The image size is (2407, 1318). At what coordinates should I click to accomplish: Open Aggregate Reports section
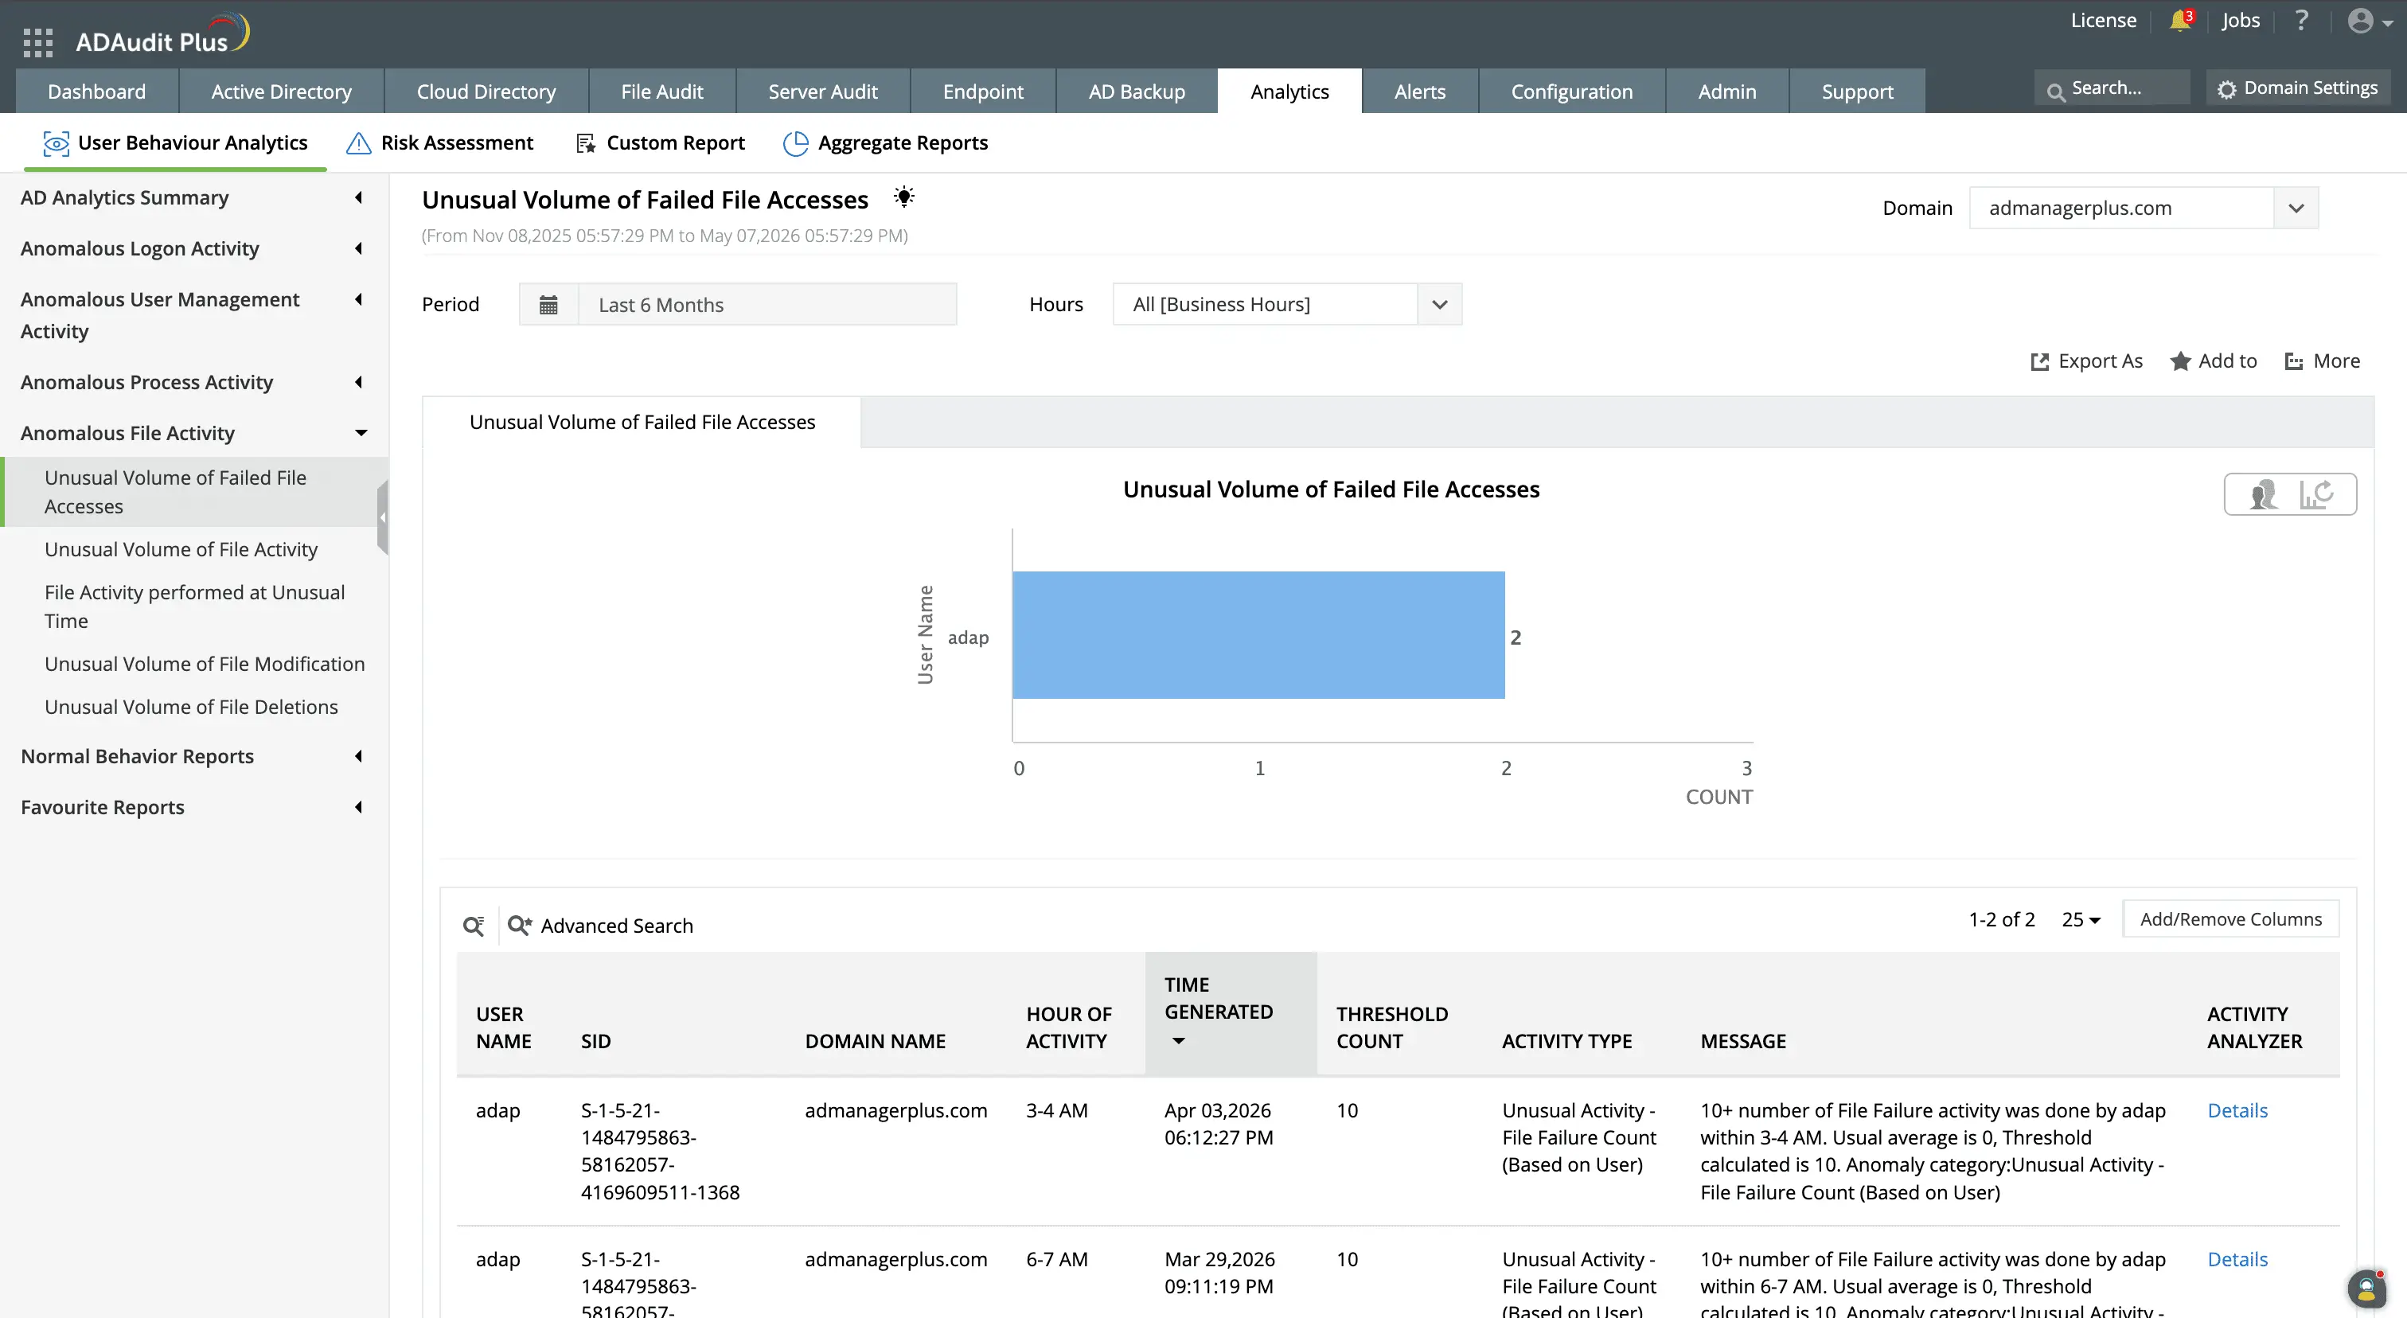(x=886, y=143)
